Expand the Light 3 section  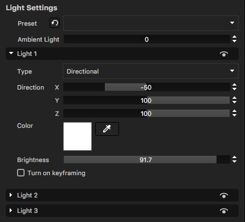[11, 211]
